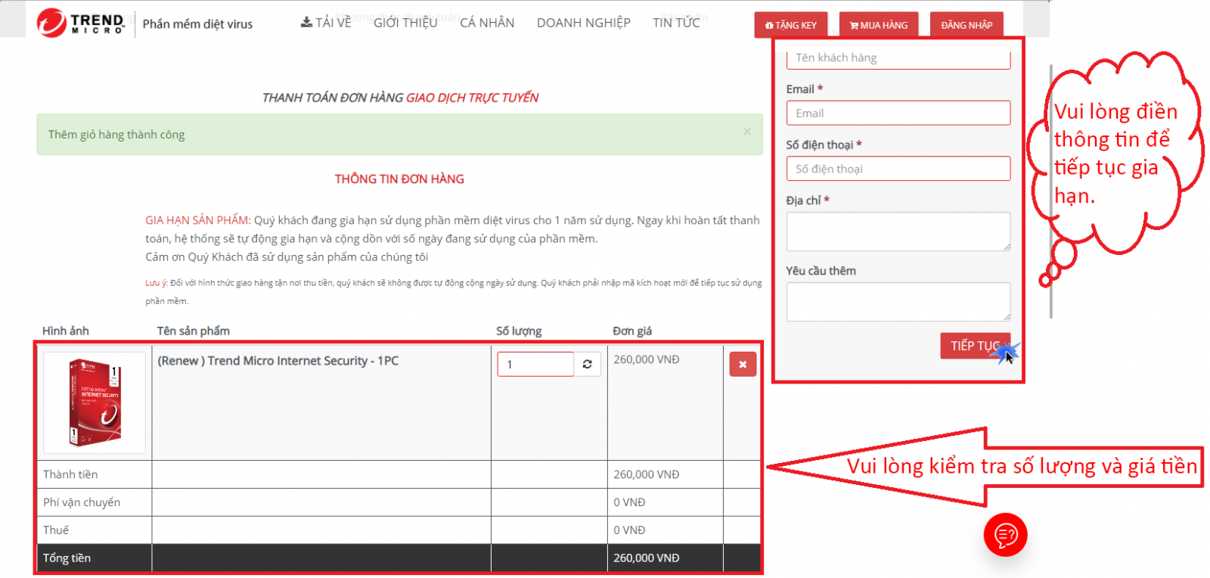Click the refresh quantity icon

pos(588,365)
